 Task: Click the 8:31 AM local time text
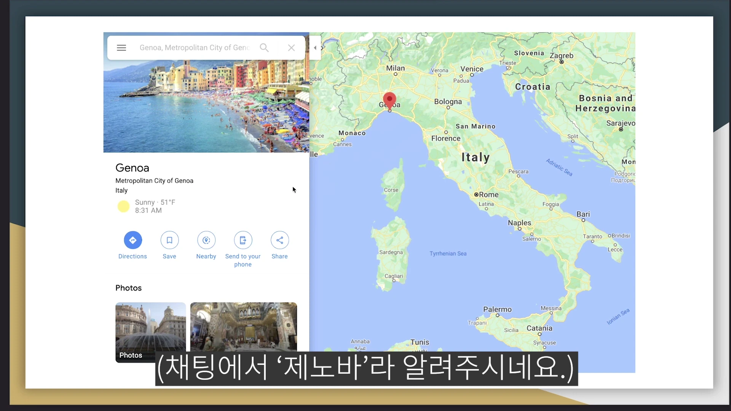point(148,210)
